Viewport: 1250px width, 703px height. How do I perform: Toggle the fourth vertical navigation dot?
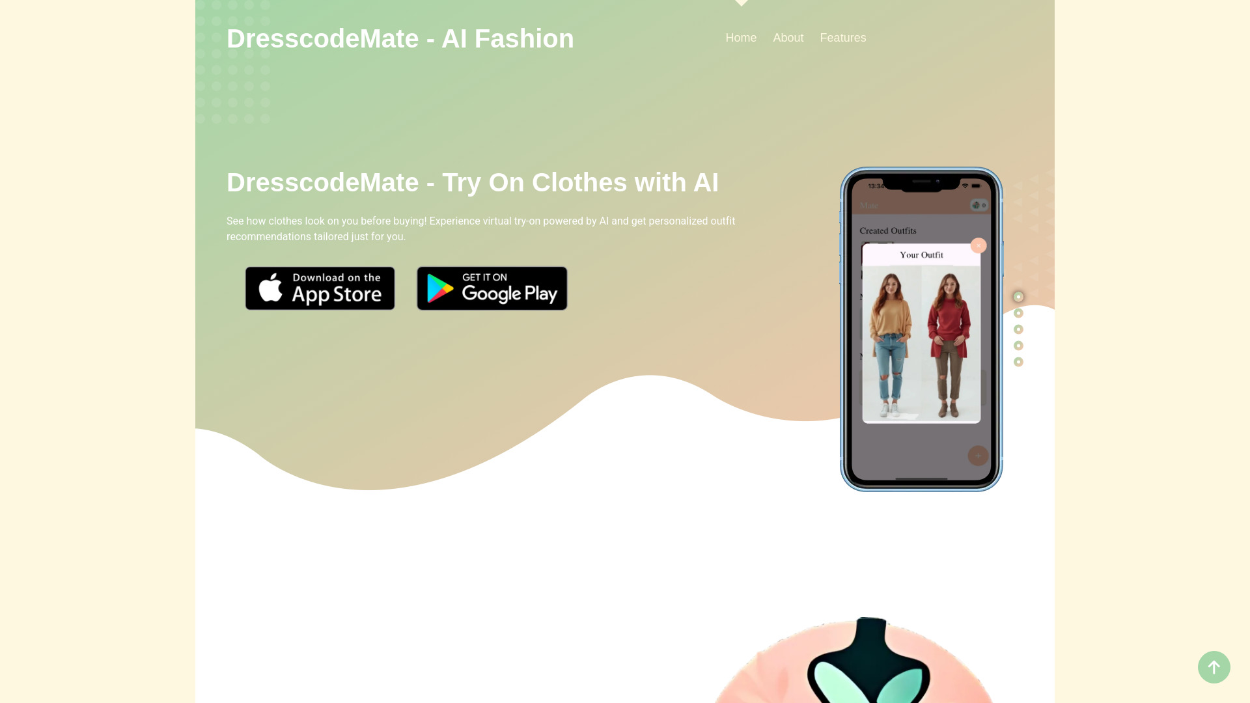coord(1018,345)
